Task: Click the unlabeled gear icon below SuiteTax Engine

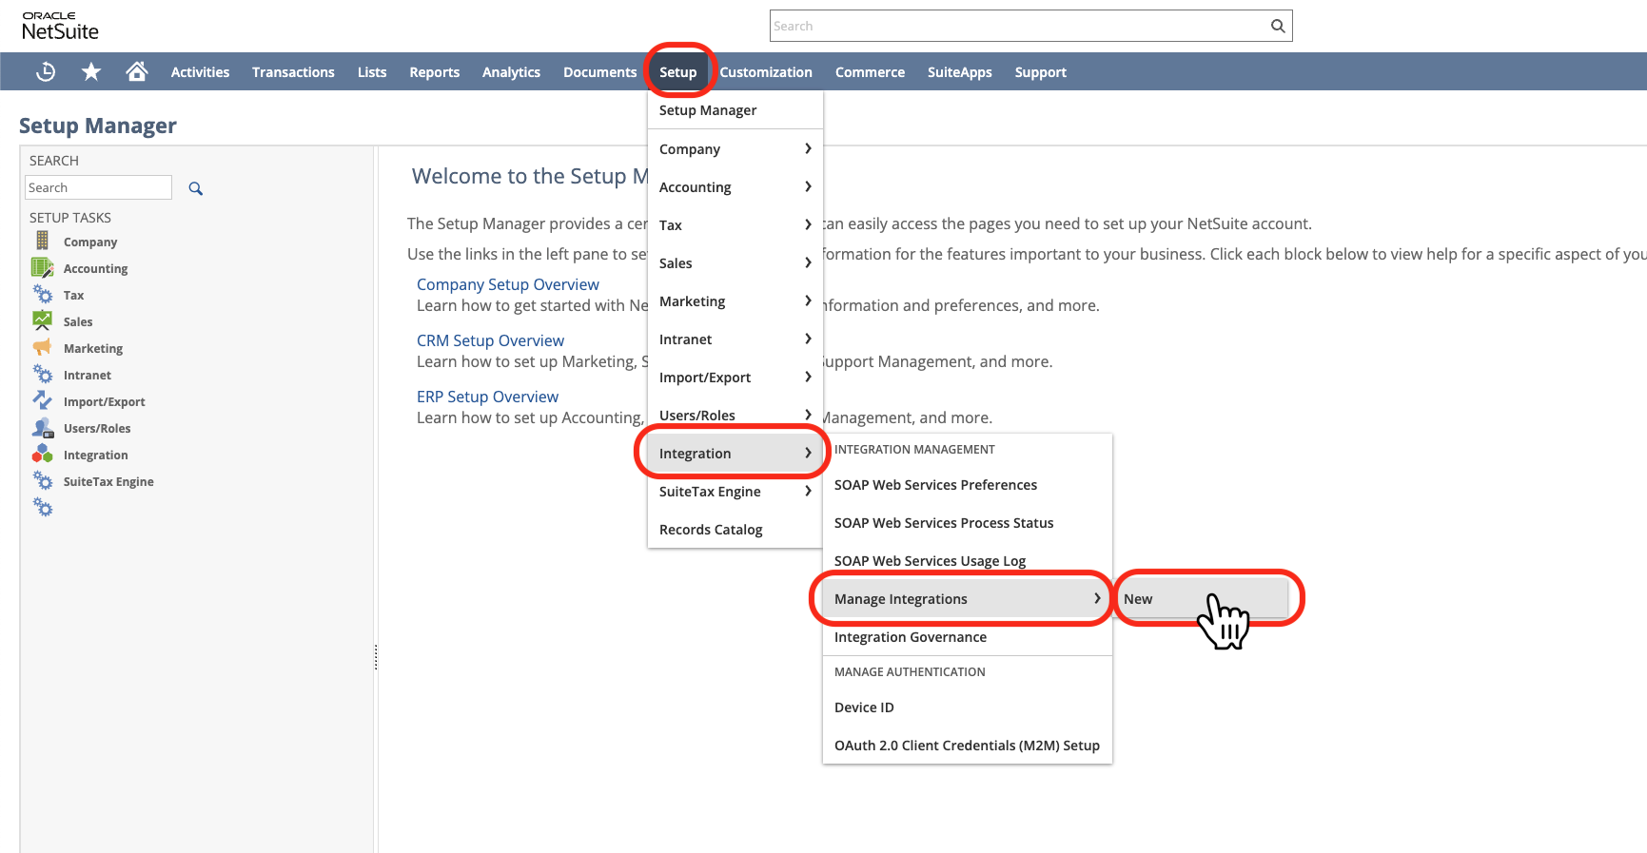Action: tap(42, 507)
